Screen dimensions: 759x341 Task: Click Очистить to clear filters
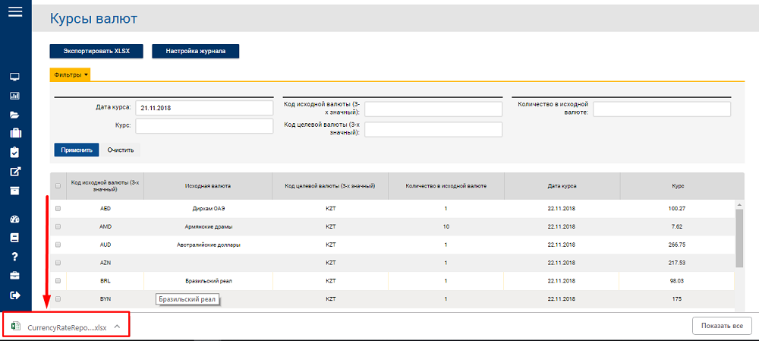121,150
